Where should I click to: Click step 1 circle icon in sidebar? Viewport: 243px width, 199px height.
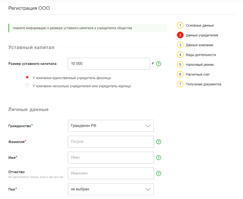pyautogui.click(x=180, y=25)
